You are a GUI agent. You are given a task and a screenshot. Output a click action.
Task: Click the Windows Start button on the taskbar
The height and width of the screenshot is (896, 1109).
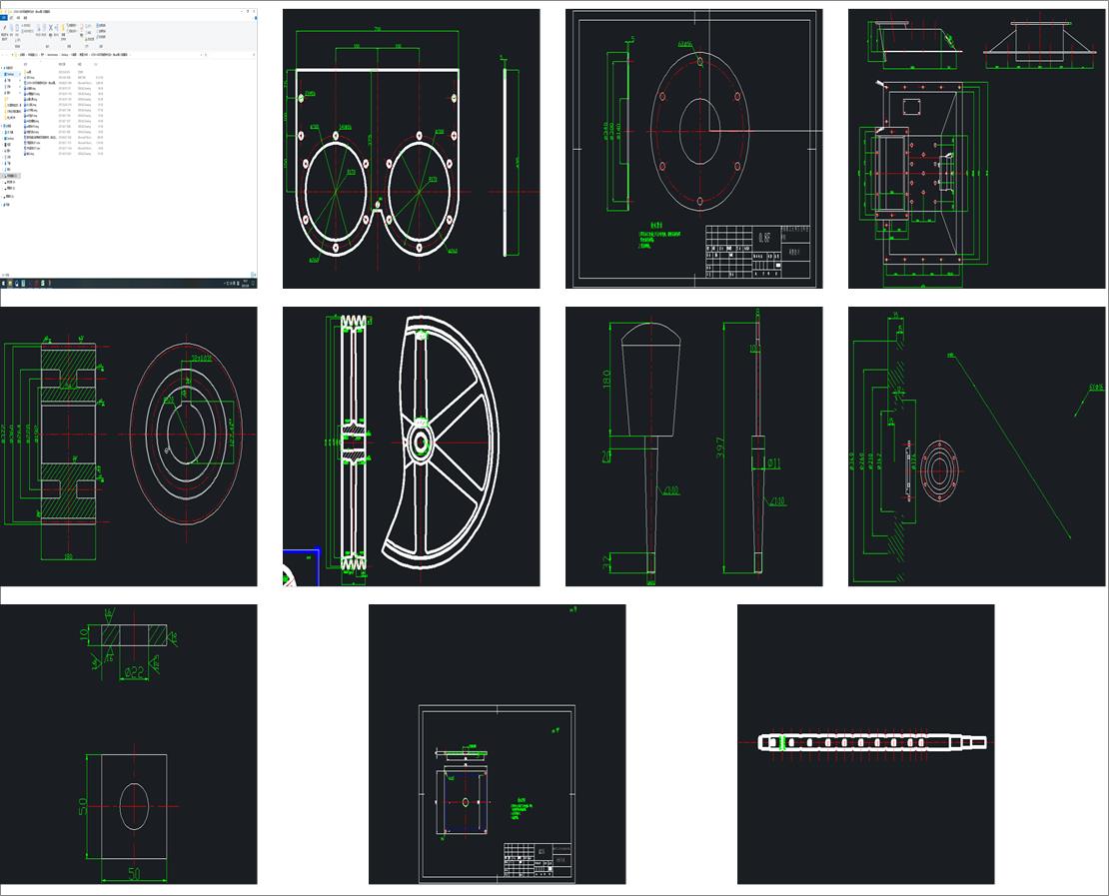pos(3,284)
